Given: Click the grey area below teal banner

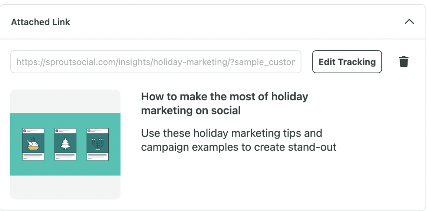Looking at the screenshot, I should [x=65, y=187].
